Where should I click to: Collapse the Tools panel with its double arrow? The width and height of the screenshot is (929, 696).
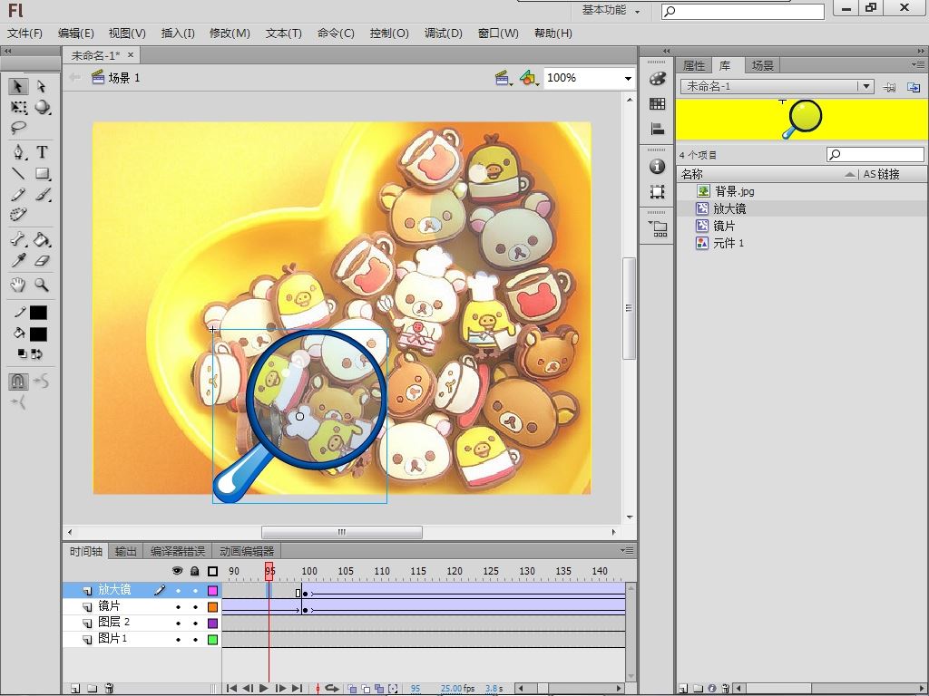(7, 51)
